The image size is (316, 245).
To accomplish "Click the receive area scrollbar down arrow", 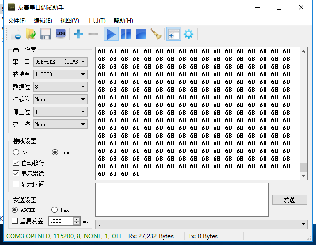I will [303, 175].
